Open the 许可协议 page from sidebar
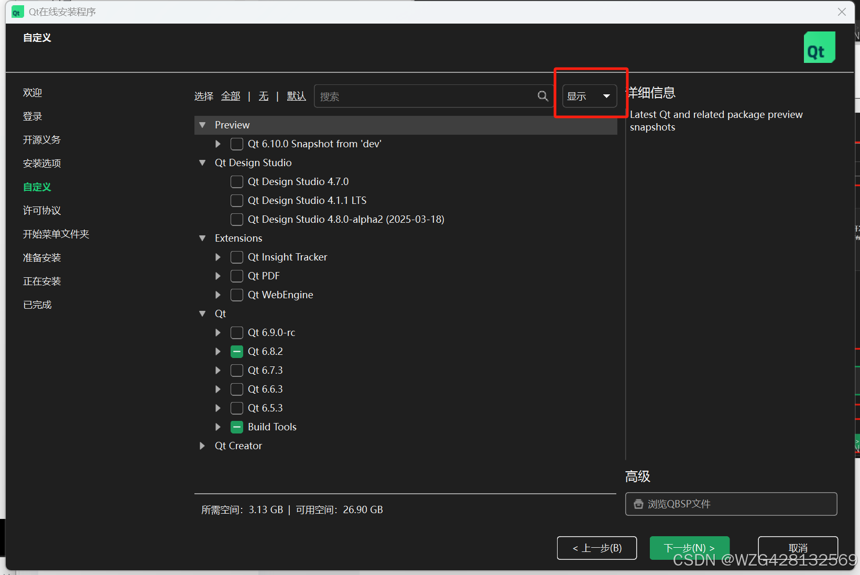 coord(41,210)
